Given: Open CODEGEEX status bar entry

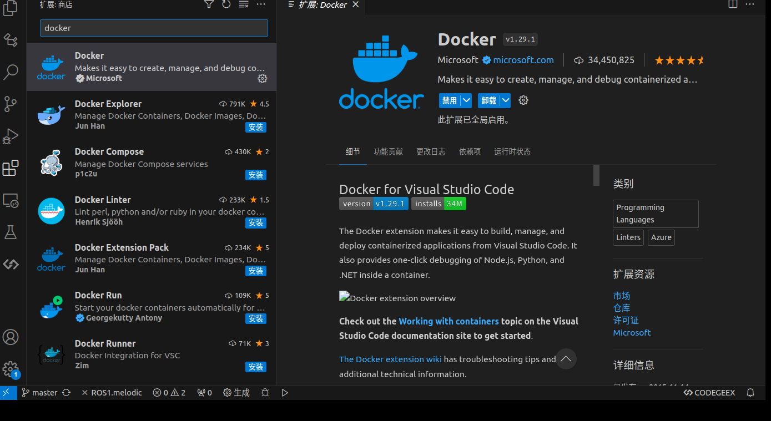Looking at the screenshot, I should pyautogui.click(x=709, y=392).
